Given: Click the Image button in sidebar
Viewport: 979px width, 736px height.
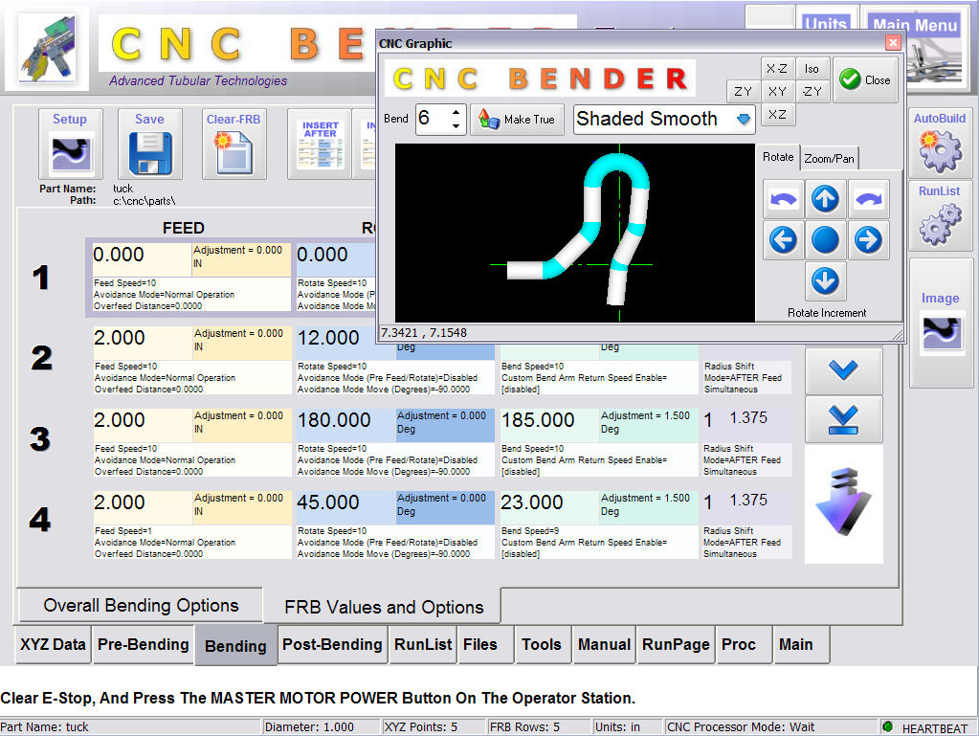Looking at the screenshot, I should (940, 323).
